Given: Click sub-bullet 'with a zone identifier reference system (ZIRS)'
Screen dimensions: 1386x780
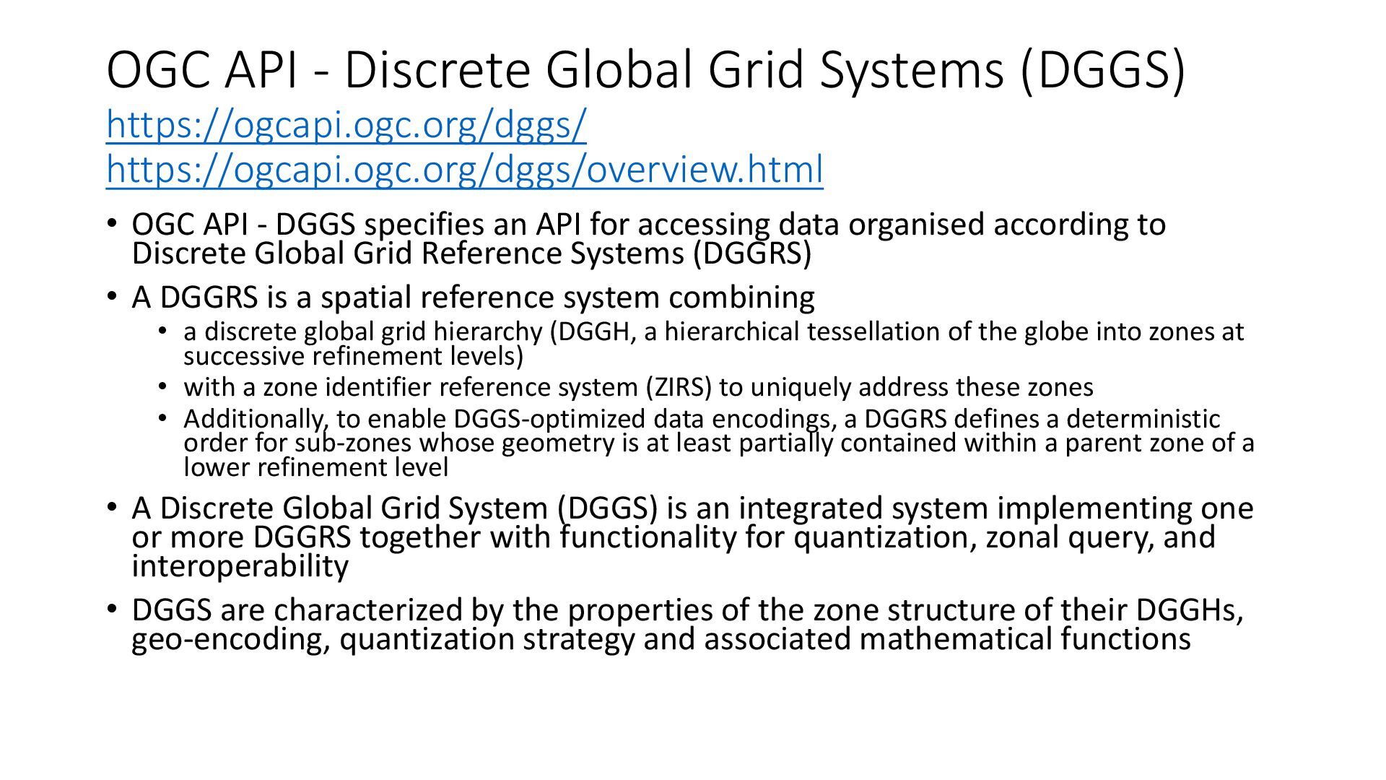Looking at the screenshot, I should [639, 388].
